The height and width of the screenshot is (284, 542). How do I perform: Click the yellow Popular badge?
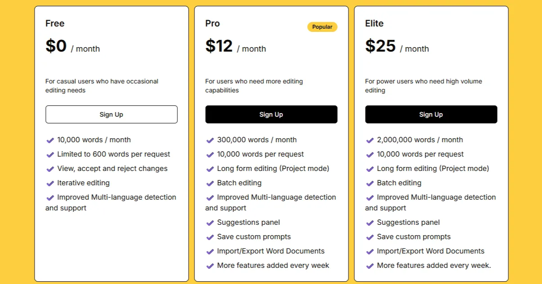pyautogui.click(x=322, y=27)
